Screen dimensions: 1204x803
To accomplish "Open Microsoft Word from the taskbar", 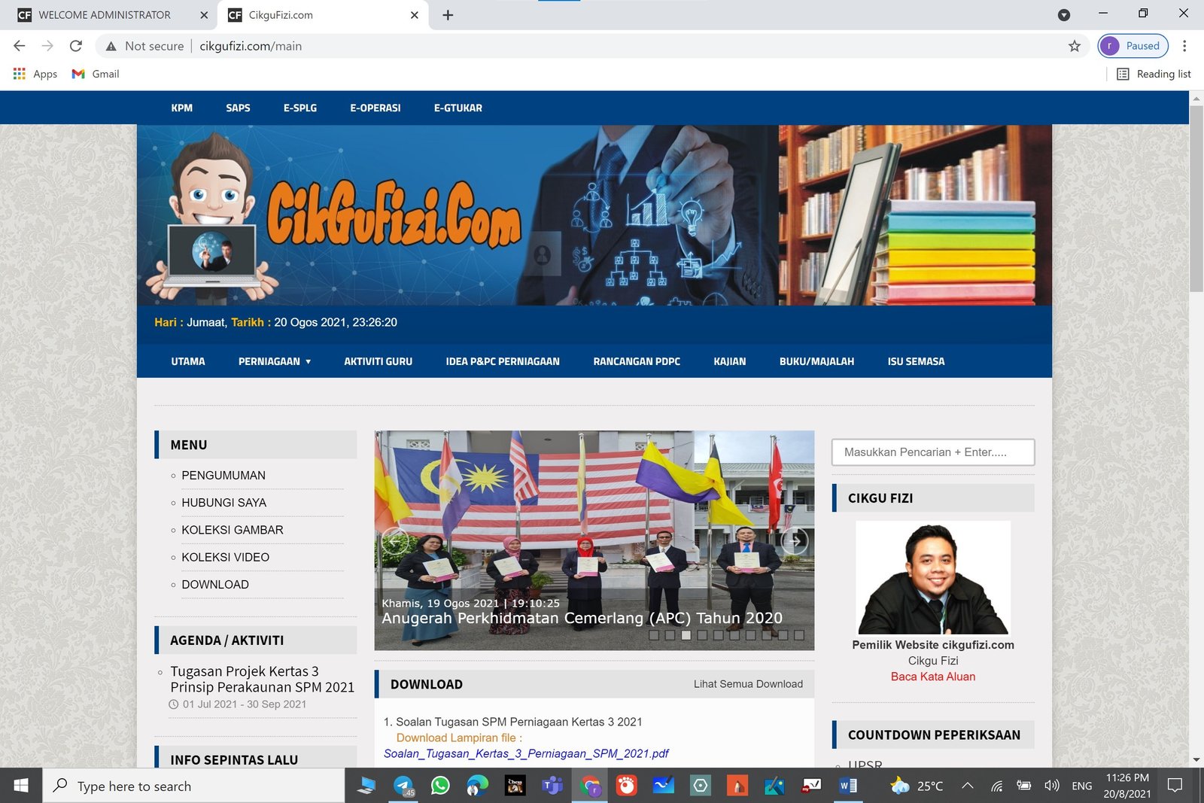I will [848, 786].
